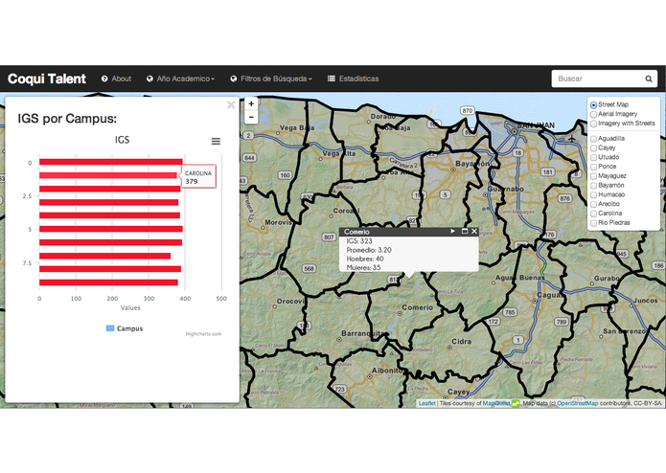Screen dimensions: 666x473
Task: Toggle the Arecibo overlay checkbox
Action: [x=594, y=204]
